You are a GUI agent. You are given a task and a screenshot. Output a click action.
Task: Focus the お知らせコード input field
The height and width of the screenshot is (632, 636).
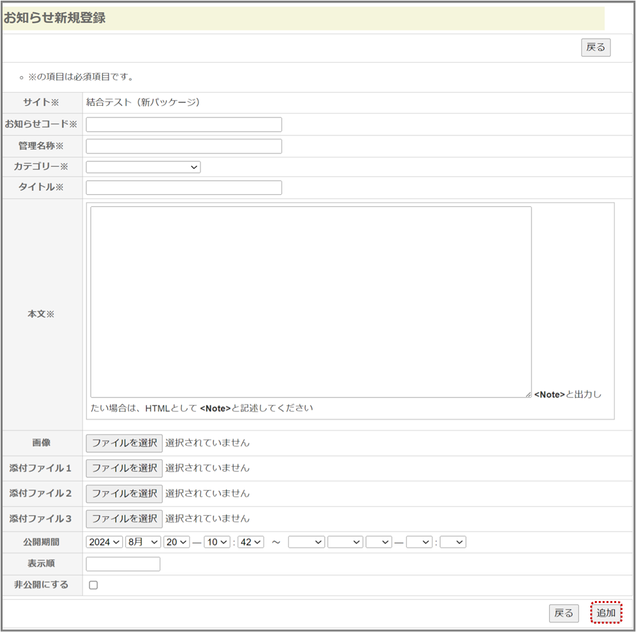[184, 124]
